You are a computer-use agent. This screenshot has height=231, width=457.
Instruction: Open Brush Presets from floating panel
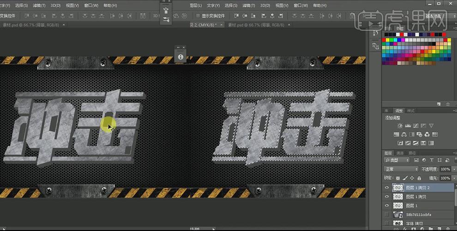pyautogui.click(x=166, y=11)
